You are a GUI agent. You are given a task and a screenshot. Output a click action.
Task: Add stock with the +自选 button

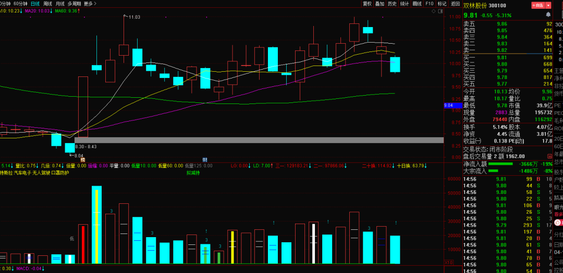tap(538, 5)
